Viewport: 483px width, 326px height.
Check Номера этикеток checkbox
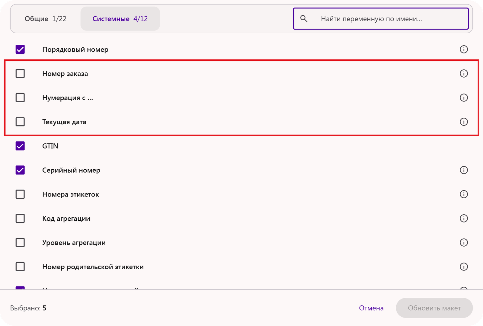click(20, 194)
